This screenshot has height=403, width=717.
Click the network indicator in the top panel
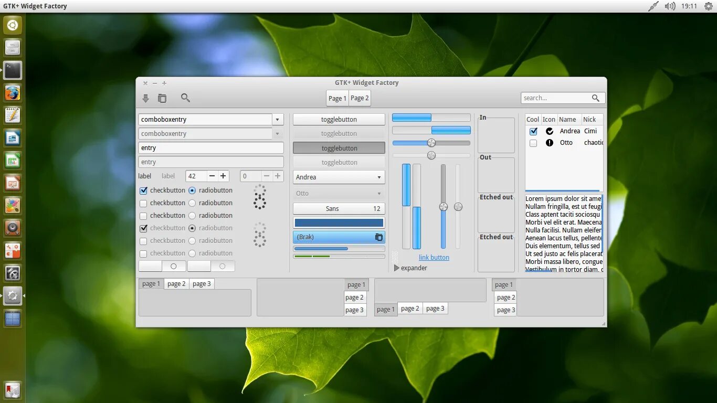pyautogui.click(x=653, y=6)
